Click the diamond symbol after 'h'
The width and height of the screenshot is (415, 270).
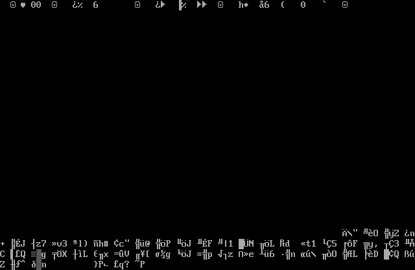[246, 5]
